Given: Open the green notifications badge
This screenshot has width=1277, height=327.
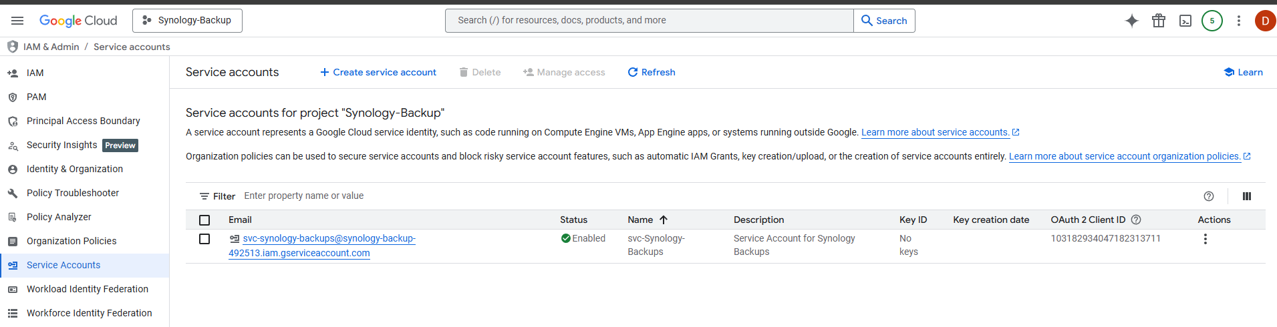Looking at the screenshot, I should pyautogui.click(x=1212, y=21).
